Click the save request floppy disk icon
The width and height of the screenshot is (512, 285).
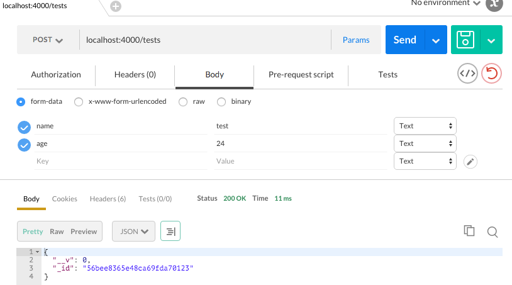click(465, 40)
